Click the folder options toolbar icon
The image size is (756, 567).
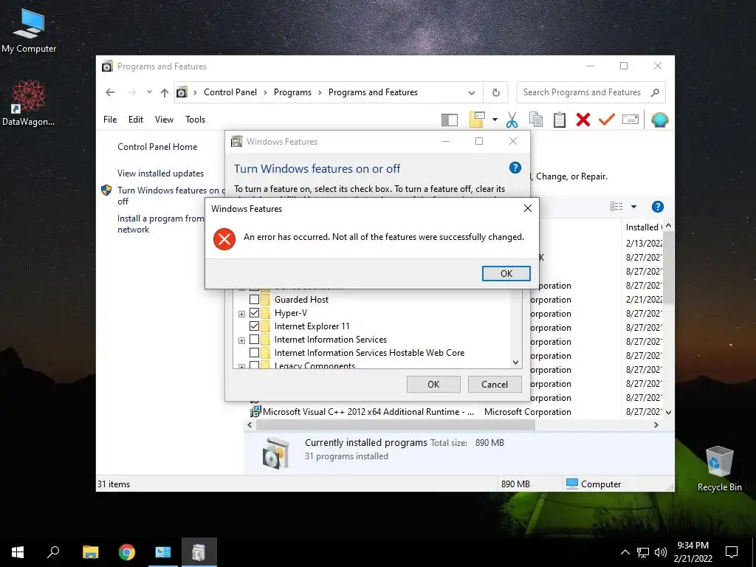pyautogui.click(x=476, y=120)
